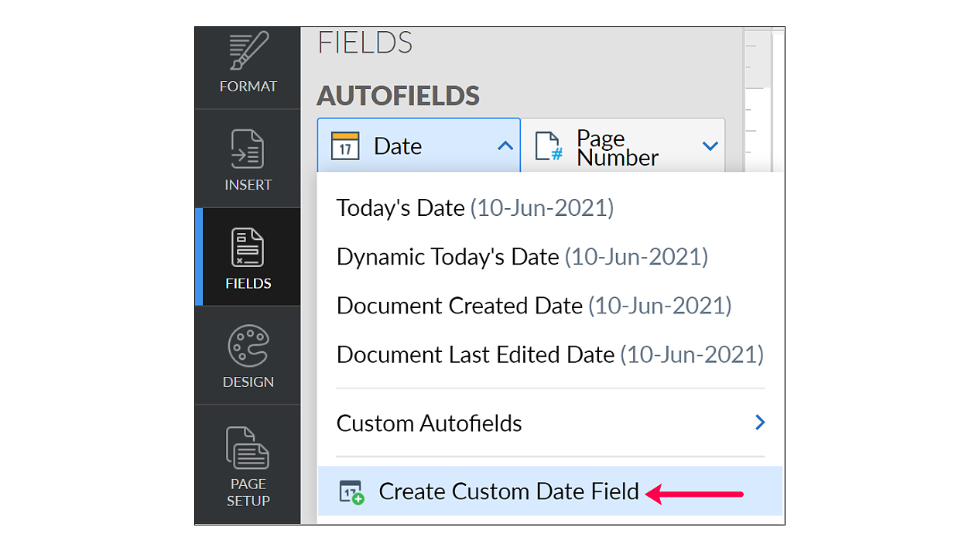Select Document Created Date entry

click(x=533, y=306)
